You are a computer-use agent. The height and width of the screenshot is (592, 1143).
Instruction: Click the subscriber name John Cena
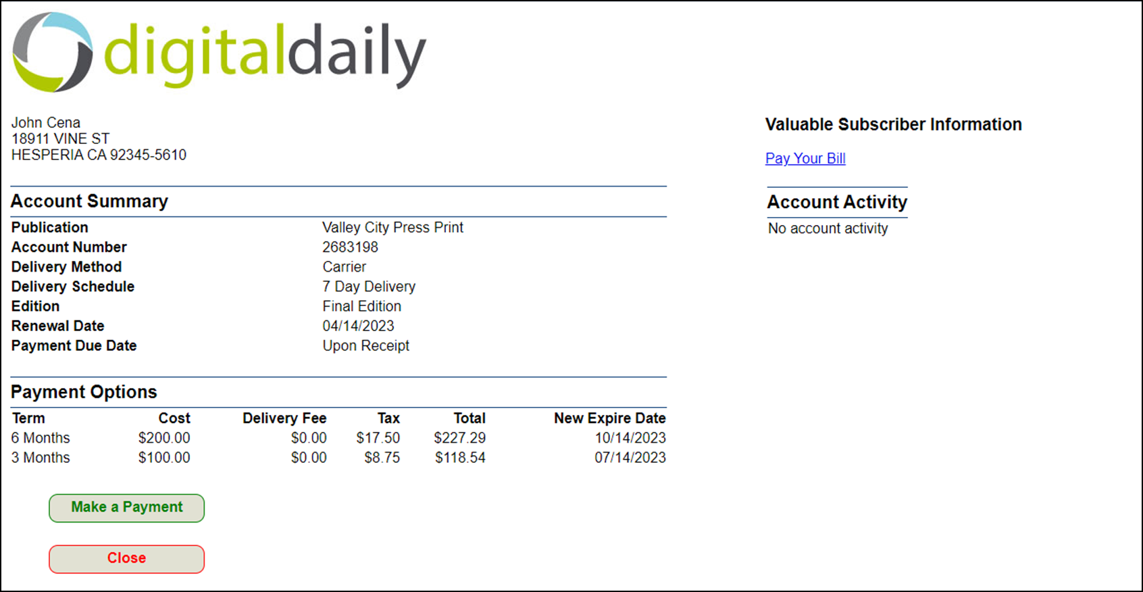tap(46, 122)
